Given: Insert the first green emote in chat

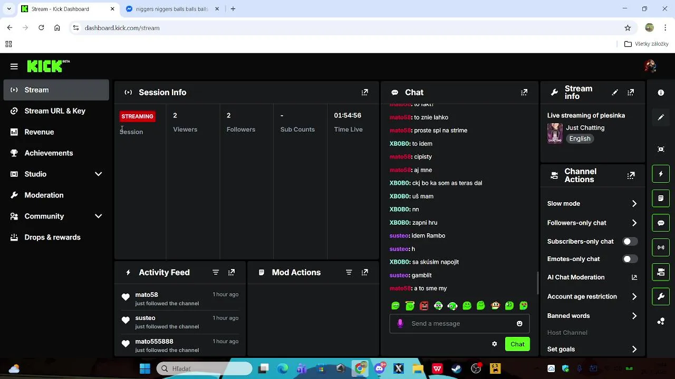Looking at the screenshot, I should (396, 305).
